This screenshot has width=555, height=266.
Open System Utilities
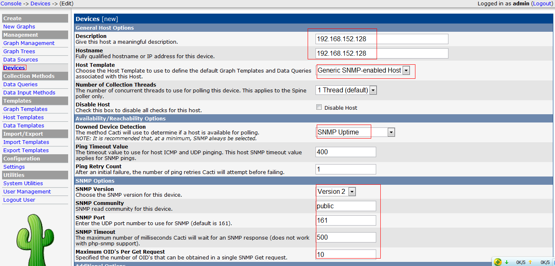[x=23, y=184]
